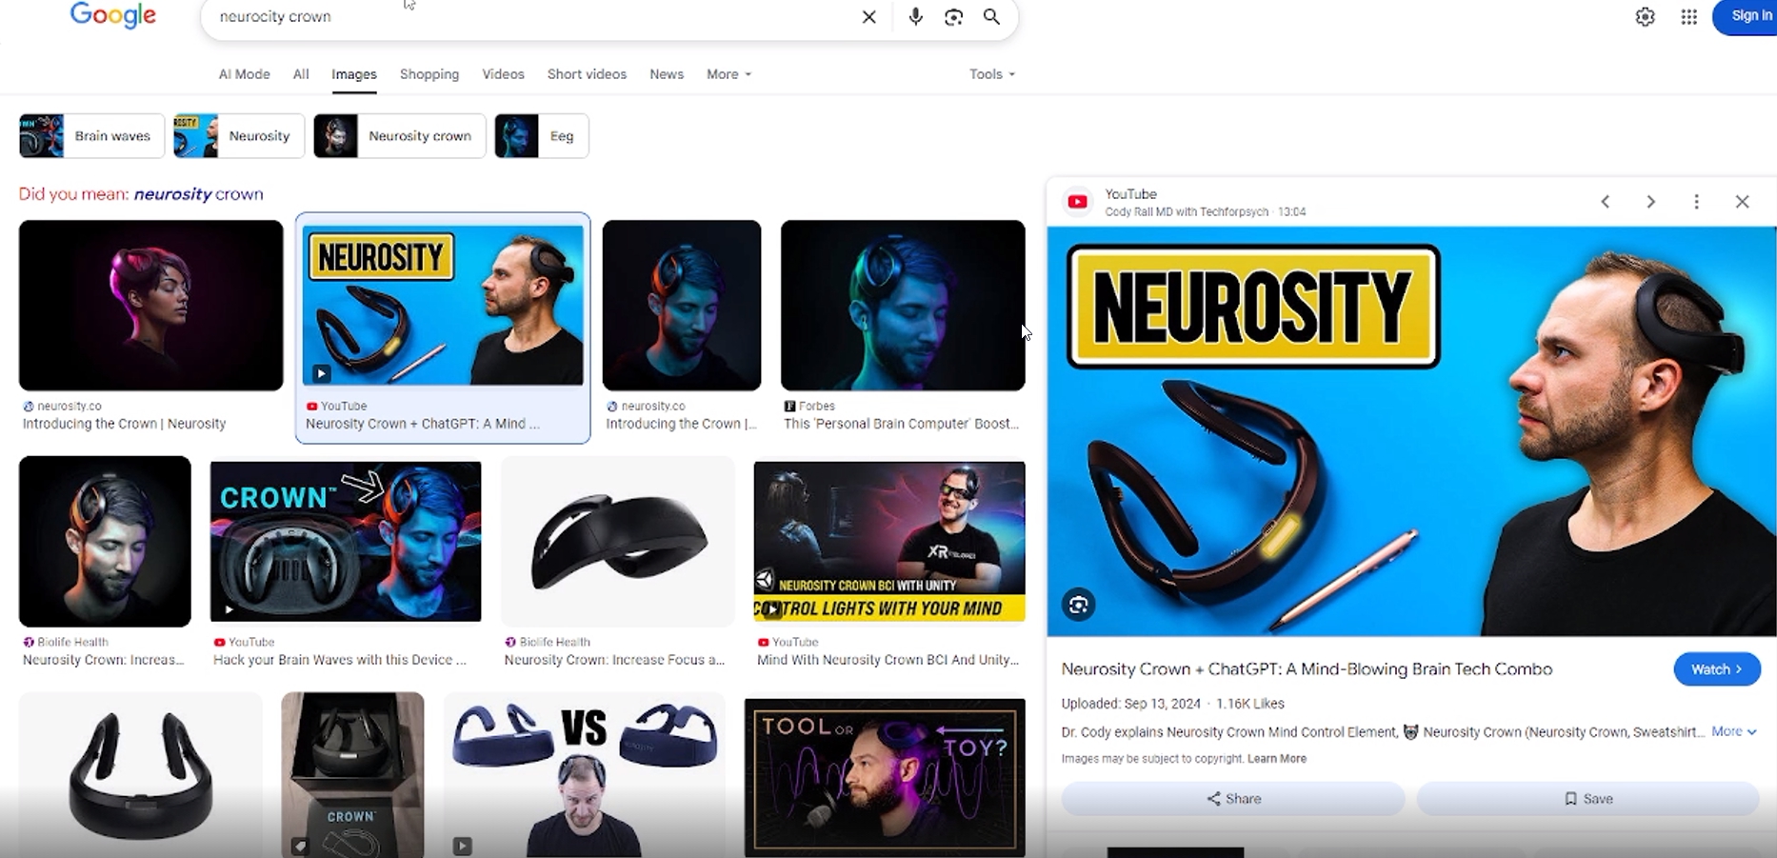Expand description with More link
Screen dimensions: 1777x858
pyautogui.click(x=1733, y=731)
